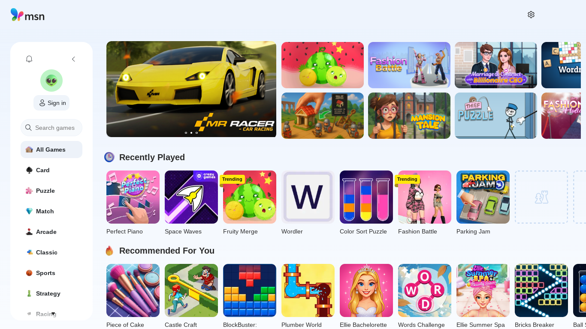
Task: Click the Sports basketball icon
Action: click(x=29, y=273)
